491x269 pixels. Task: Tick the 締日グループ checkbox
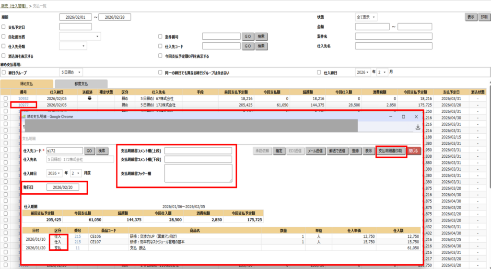(x=4, y=72)
